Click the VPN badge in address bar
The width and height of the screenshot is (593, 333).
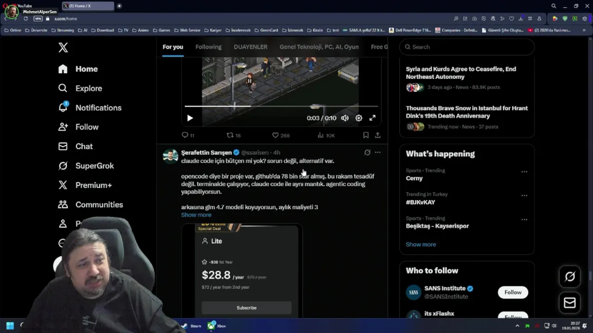coord(38,18)
